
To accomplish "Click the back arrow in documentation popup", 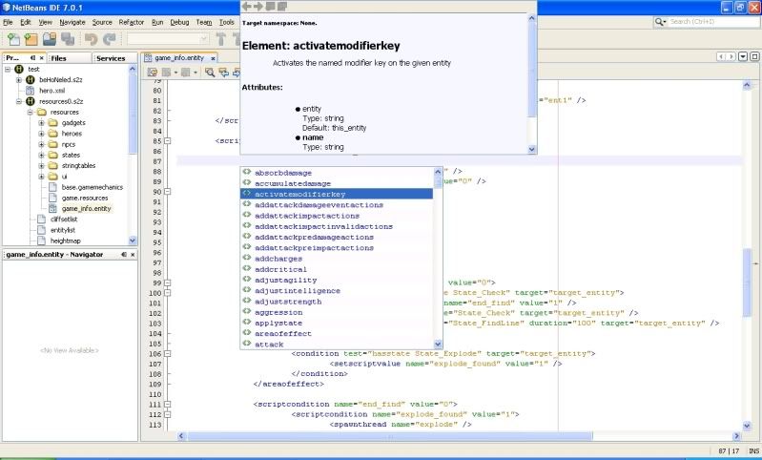I will tap(246, 6).
